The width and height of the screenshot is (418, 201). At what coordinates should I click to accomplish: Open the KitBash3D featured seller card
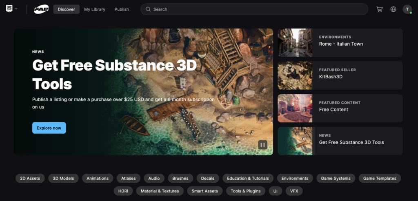340,75
